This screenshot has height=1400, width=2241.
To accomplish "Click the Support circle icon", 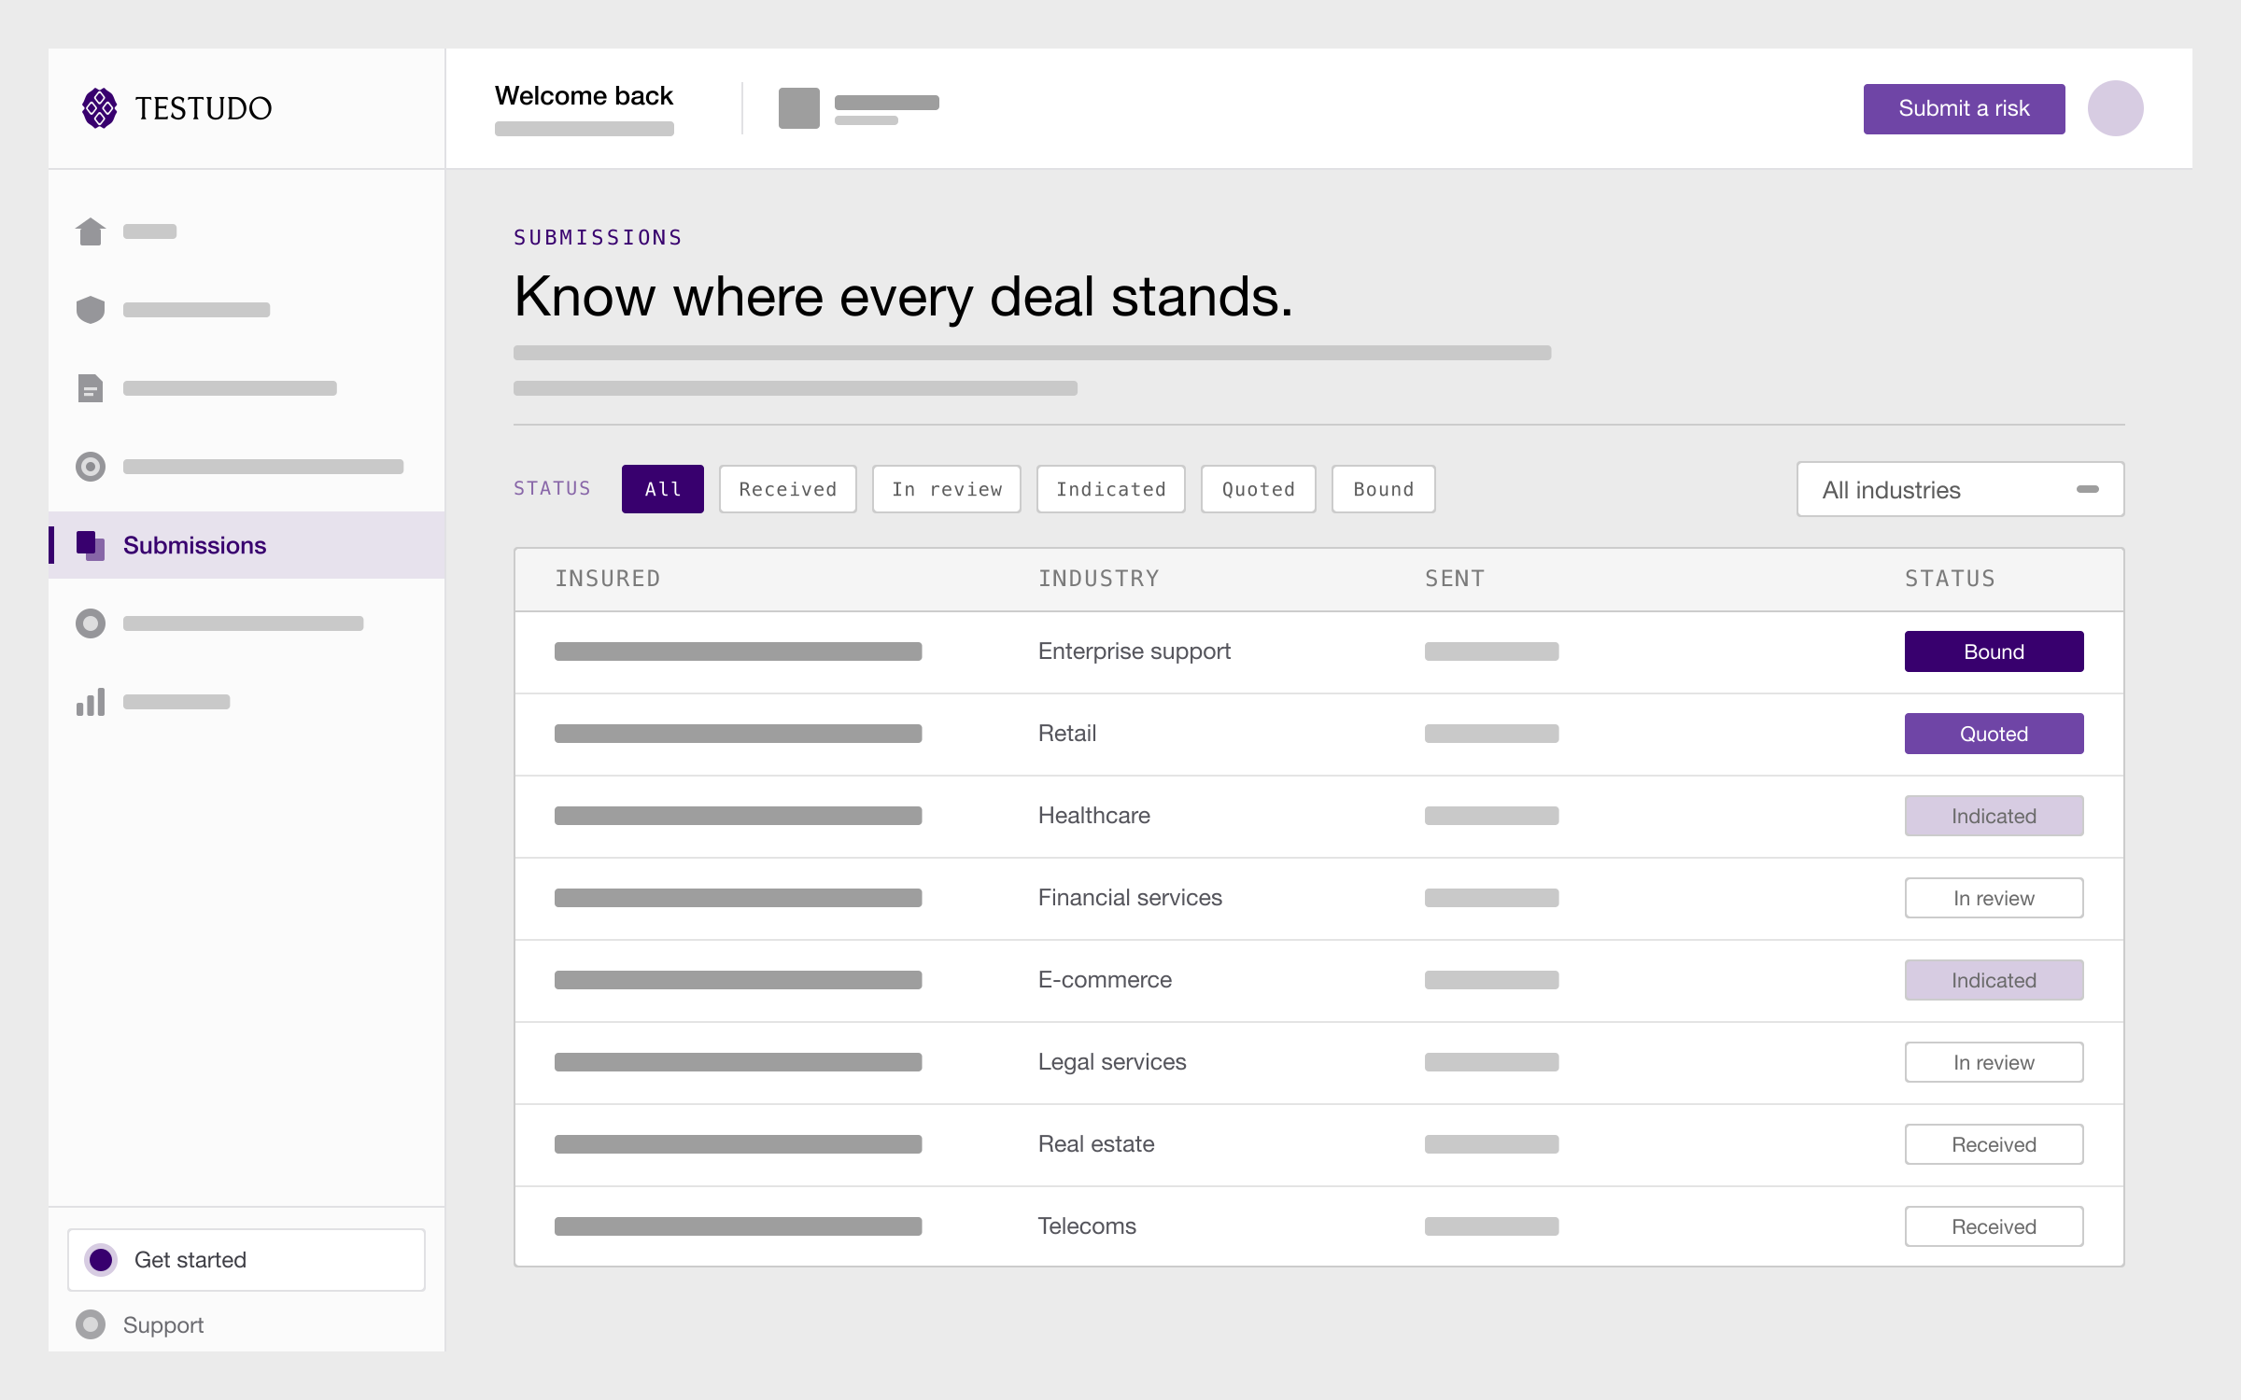I will click(91, 1324).
